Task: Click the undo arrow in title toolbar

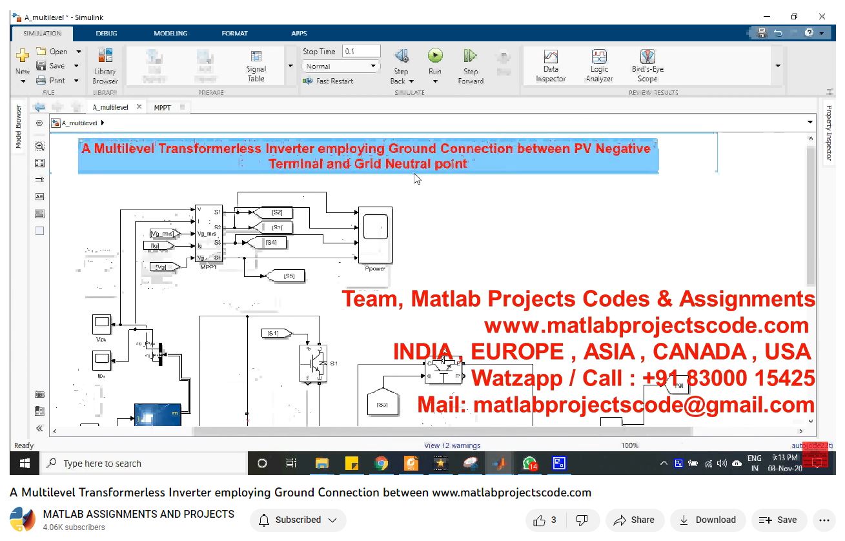Action: tap(778, 33)
